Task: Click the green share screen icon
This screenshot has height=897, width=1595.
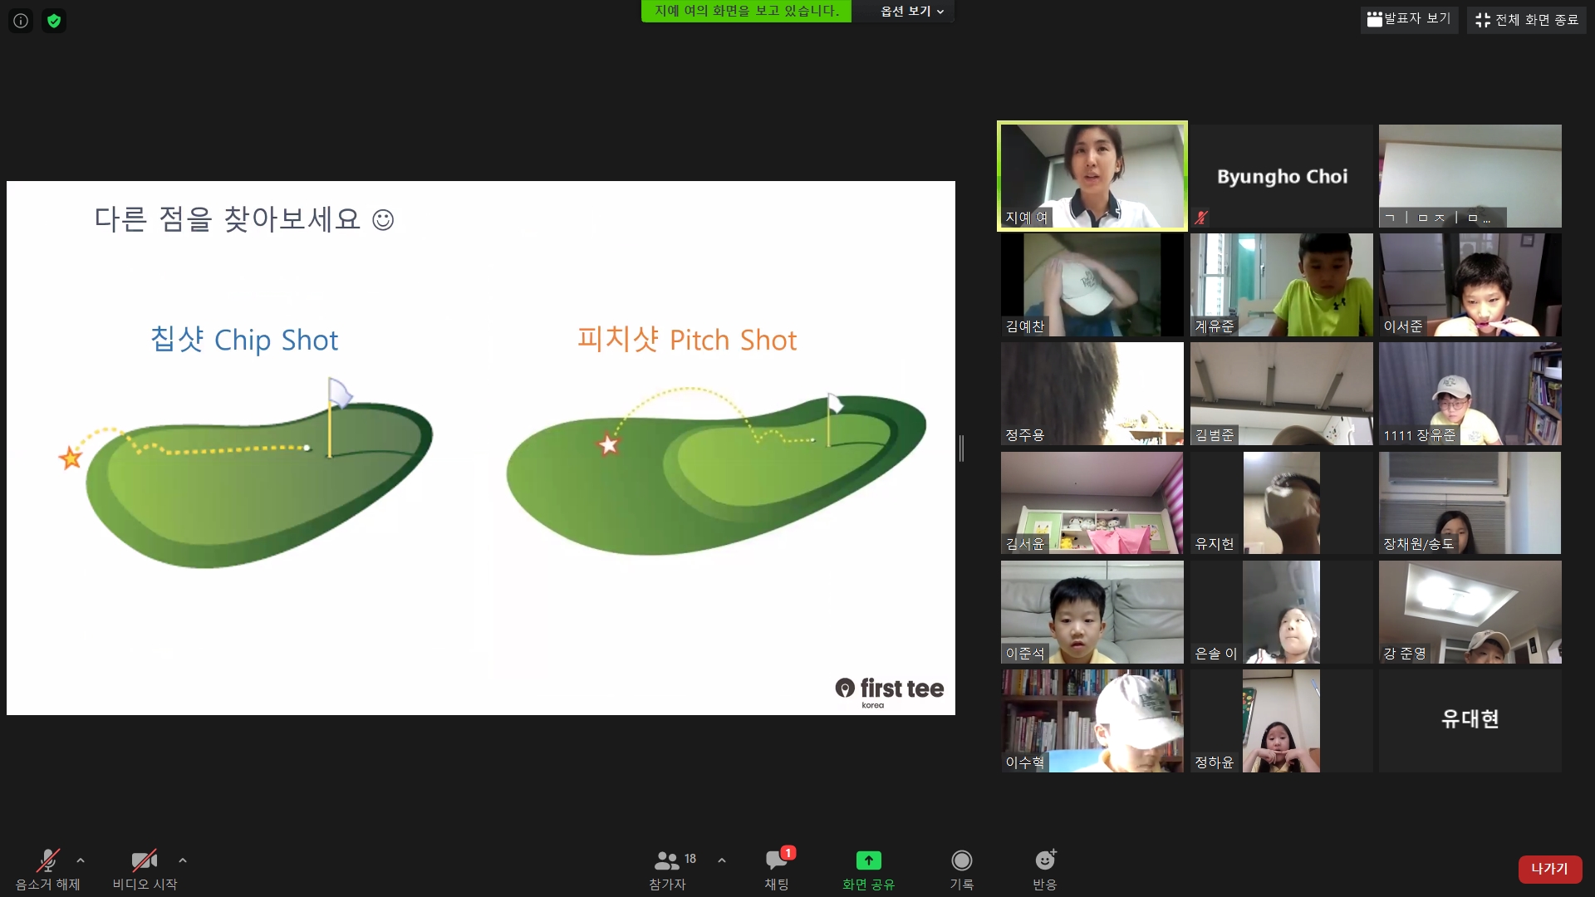Action: 868,860
